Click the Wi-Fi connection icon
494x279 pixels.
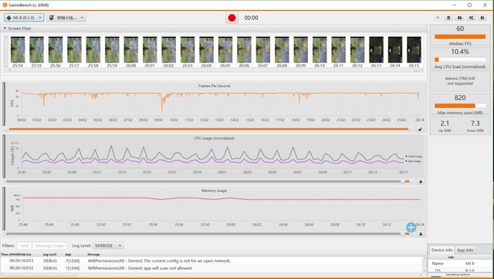point(438,18)
